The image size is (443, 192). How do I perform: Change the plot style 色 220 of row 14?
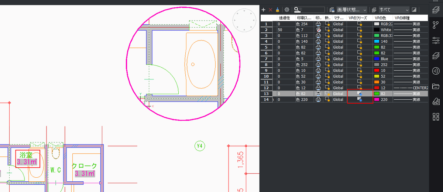pos(302,100)
